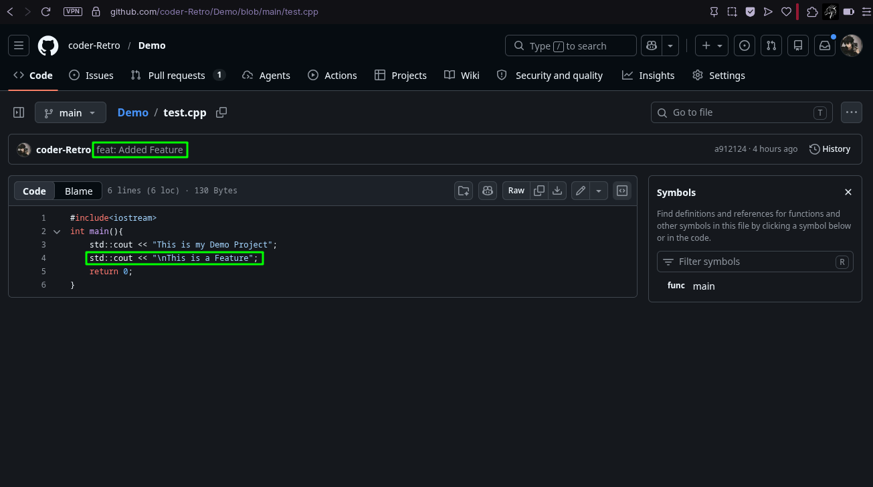View file commit History
This screenshot has width=873, height=487.
[x=830, y=149]
